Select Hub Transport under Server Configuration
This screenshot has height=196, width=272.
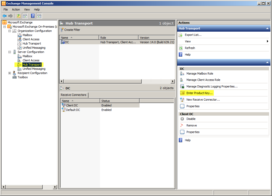point(32,65)
